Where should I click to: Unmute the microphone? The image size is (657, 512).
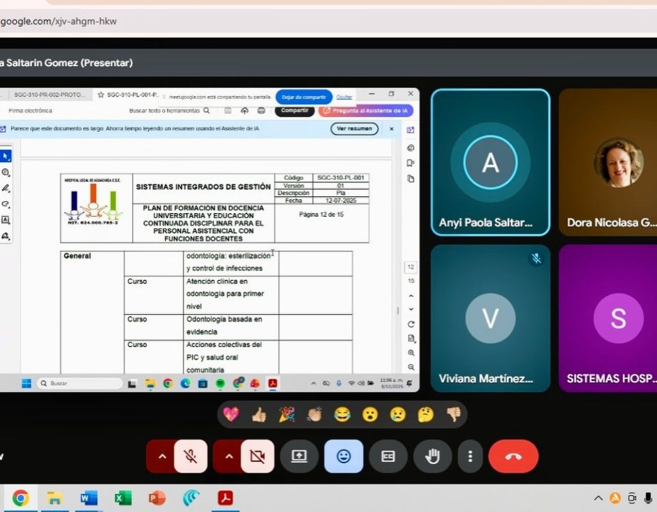click(x=191, y=456)
